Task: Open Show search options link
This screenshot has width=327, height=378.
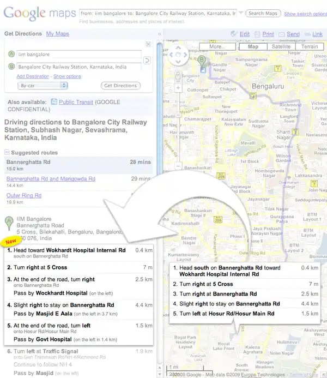Action: pos(305,14)
